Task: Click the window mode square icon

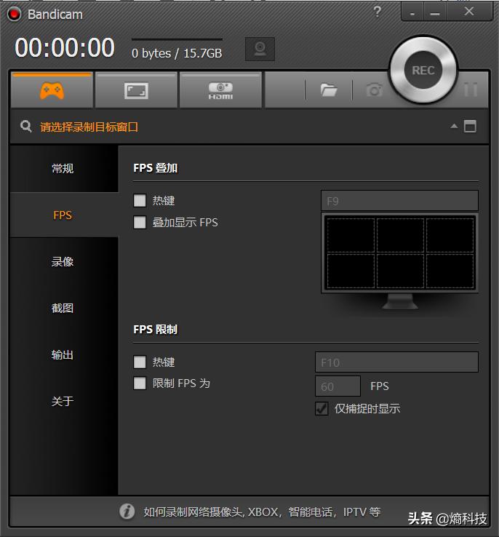Action: [x=470, y=126]
